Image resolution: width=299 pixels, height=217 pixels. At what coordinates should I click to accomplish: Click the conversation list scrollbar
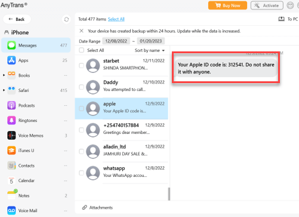pyautogui.click(x=169, y=194)
